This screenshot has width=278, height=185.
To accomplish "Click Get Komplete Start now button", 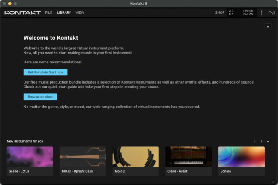I will [45, 72].
